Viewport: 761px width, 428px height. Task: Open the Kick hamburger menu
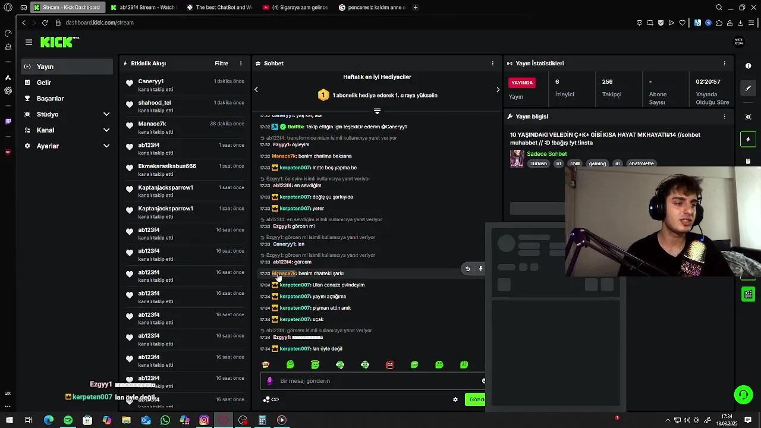[29, 42]
